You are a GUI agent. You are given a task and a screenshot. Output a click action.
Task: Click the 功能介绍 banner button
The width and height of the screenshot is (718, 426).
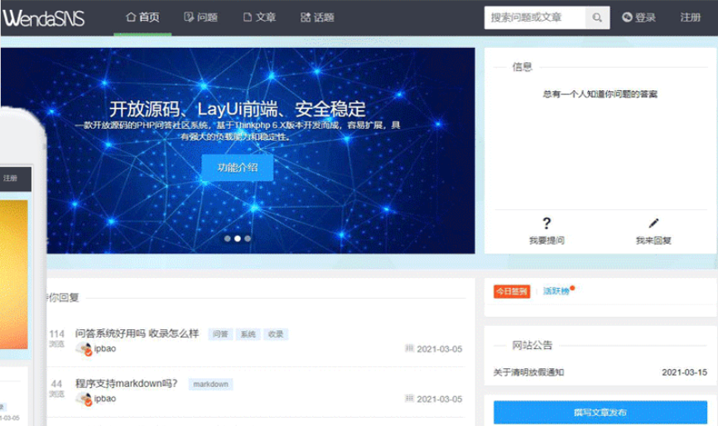point(237,167)
